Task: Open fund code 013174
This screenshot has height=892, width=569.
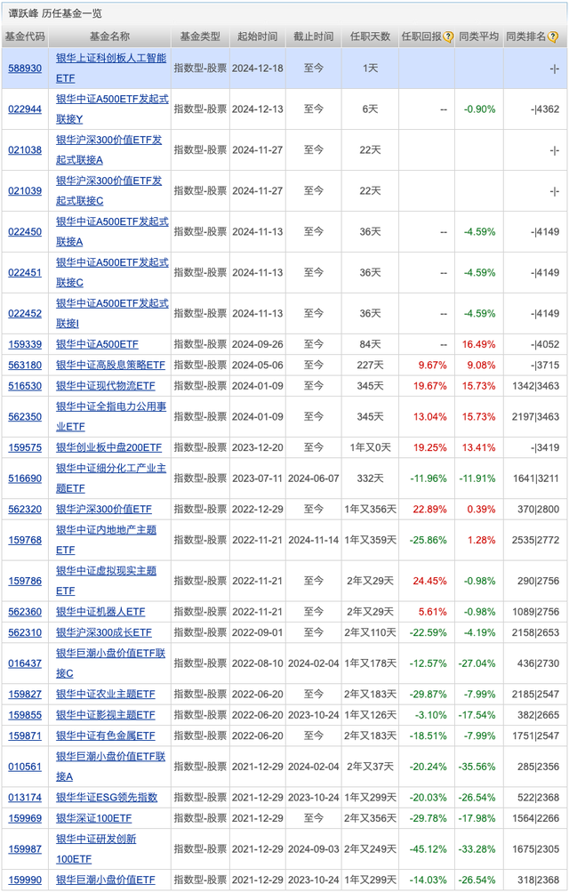Action: [x=25, y=798]
